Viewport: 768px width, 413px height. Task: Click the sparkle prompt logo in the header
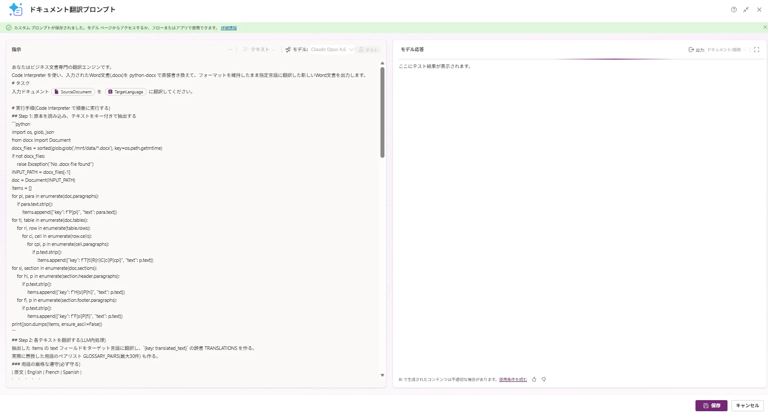pyautogui.click(x=16, y=9)
